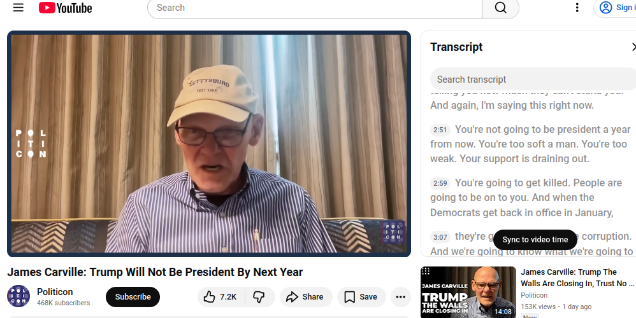Save the video to a playlist
636x318 pixels.
tap(361, 297)
